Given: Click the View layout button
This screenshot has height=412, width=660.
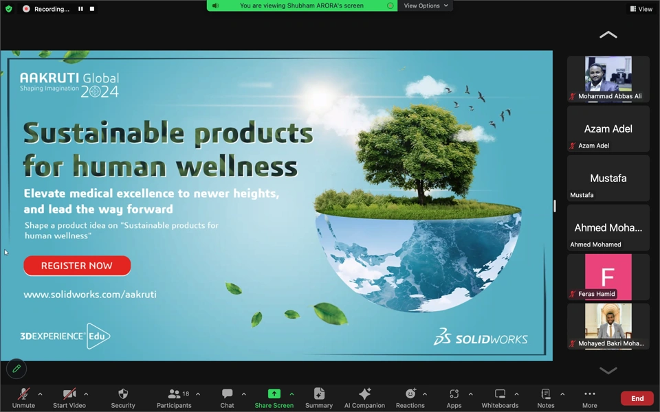Looking at the screenshot, I should pyautogui.click(x=641, y=9).
